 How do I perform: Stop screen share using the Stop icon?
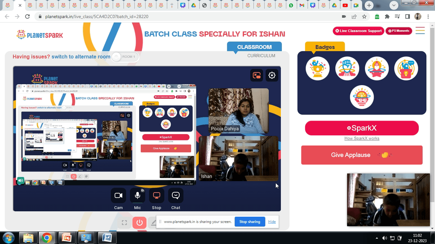pyautogui.click(x=157, y=195)
